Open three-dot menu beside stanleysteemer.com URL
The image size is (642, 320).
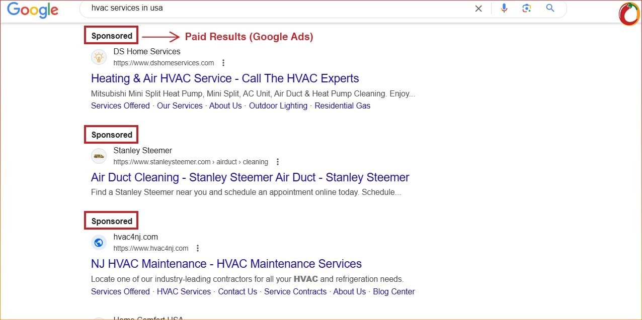pos(277,162)
